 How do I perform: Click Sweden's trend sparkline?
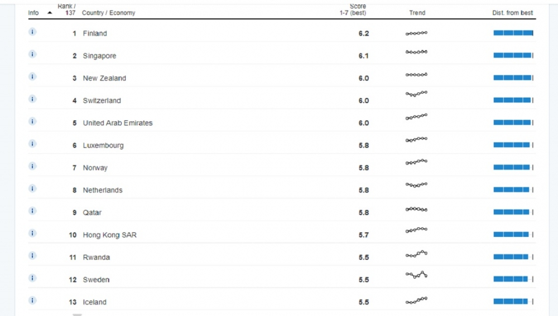(416, 275)
